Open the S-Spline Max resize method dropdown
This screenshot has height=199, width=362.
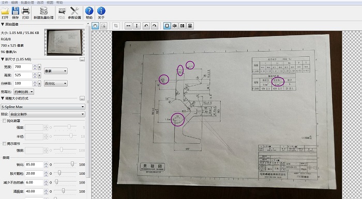pyautogui.click(x=43, y=107)
